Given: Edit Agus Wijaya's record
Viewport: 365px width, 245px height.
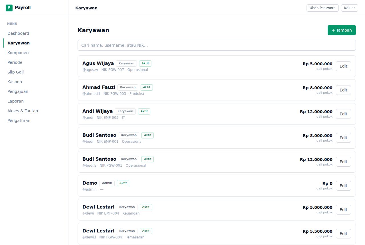Looking at the screenshot, I should click(x=343, y=66).
